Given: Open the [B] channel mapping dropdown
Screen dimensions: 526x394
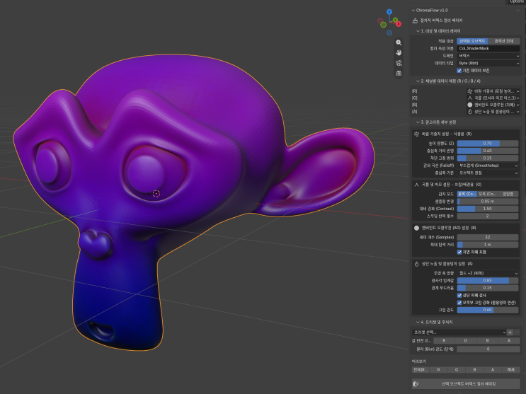Looking at the screenshot, I should coord(493,105).
